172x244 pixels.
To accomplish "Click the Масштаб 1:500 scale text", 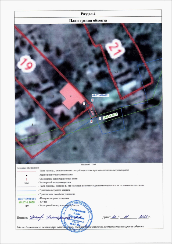I will coord(88,164).
